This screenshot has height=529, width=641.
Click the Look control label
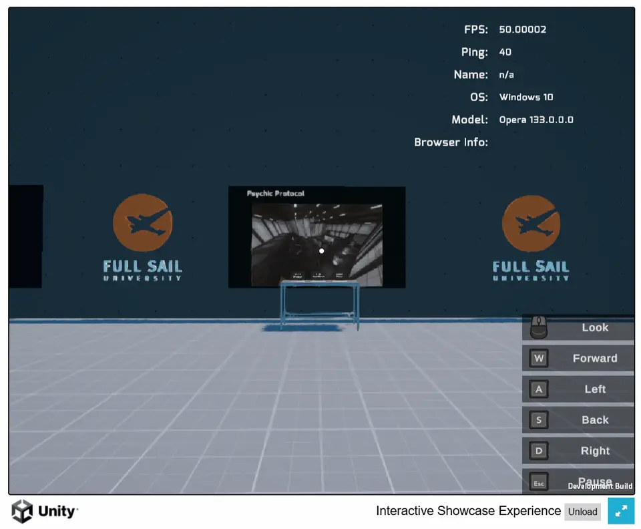click(x=595, y=327)
